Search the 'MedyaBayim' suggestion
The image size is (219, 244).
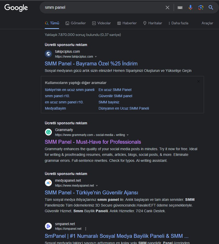tap(55, 109)
